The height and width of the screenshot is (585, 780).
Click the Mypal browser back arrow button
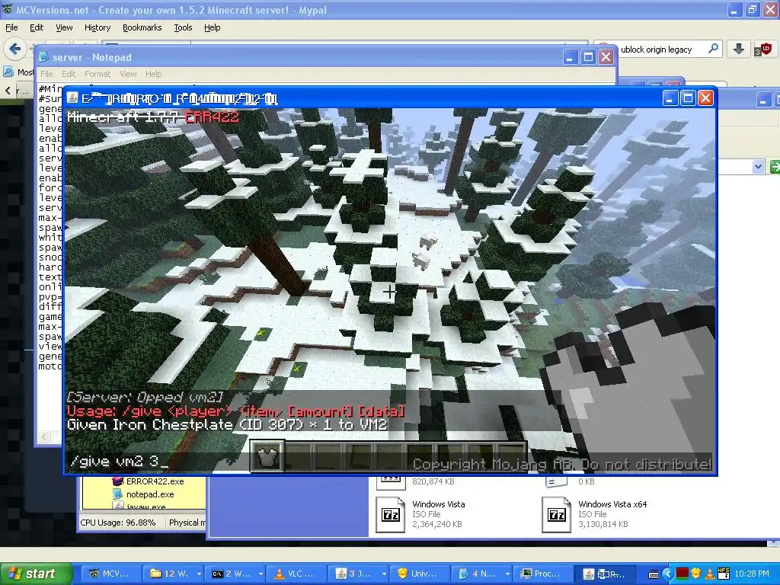pyautogui.click(x=14, y=49)
